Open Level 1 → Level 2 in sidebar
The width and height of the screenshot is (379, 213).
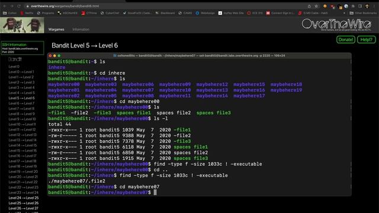(x=21, y=77)
